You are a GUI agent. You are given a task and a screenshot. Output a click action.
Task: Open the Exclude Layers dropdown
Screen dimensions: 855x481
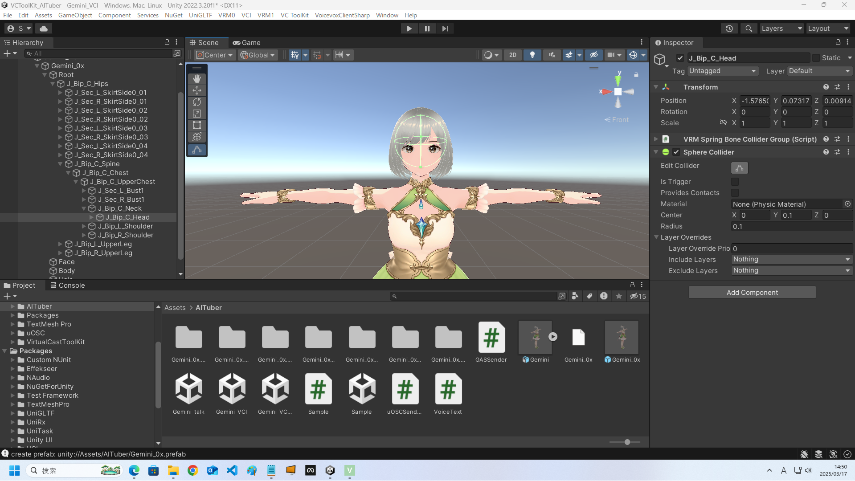[x=792, y=271]
